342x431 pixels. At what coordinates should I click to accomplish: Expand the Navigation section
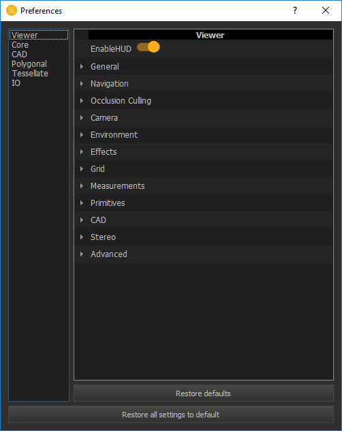82,84
